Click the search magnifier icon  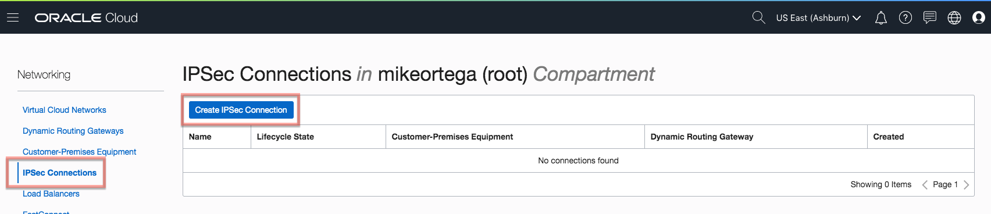(x=758, y=17)
